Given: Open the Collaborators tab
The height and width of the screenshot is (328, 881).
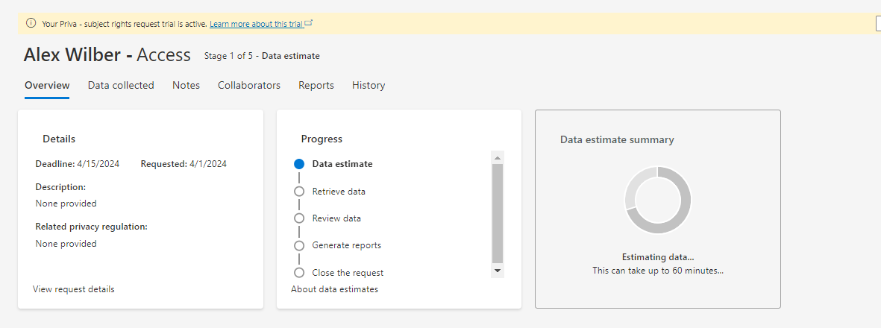Looking at the screenshot, I should pyautogui.click(x=249, y=86).
